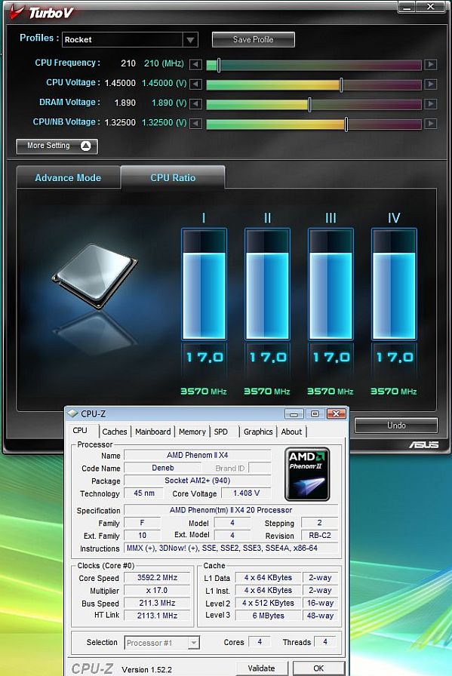Click the DRAM Voltage slider handle
The height and width of the screenshot is (676, 452).
(x=309, y=104)
